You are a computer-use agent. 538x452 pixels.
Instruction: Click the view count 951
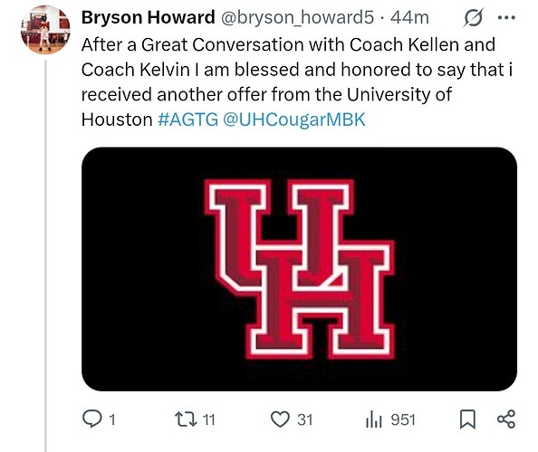click(x=403, y=419)
